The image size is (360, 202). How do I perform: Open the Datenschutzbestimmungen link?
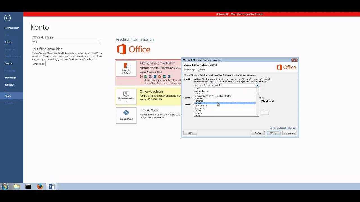coord(283,128)
